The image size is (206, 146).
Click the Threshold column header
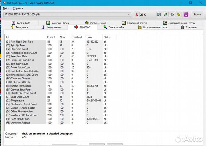point(76,37)
